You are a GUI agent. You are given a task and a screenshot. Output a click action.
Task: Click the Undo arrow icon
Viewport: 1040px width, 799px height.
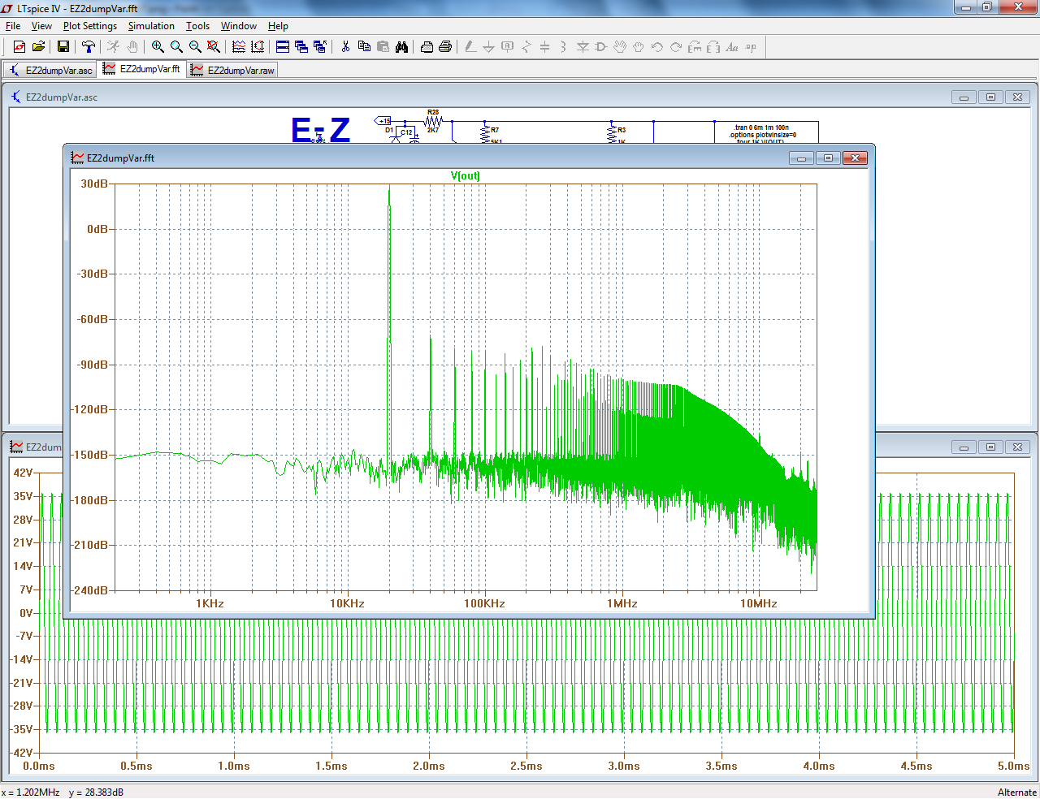click(657, 47)
